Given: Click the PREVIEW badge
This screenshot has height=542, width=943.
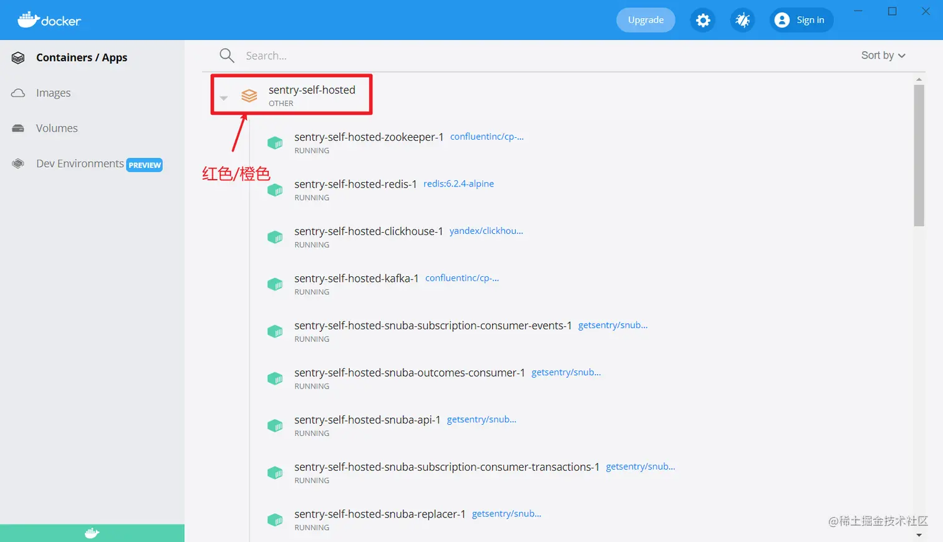Looking at the screenshot, I should [145, 165].
